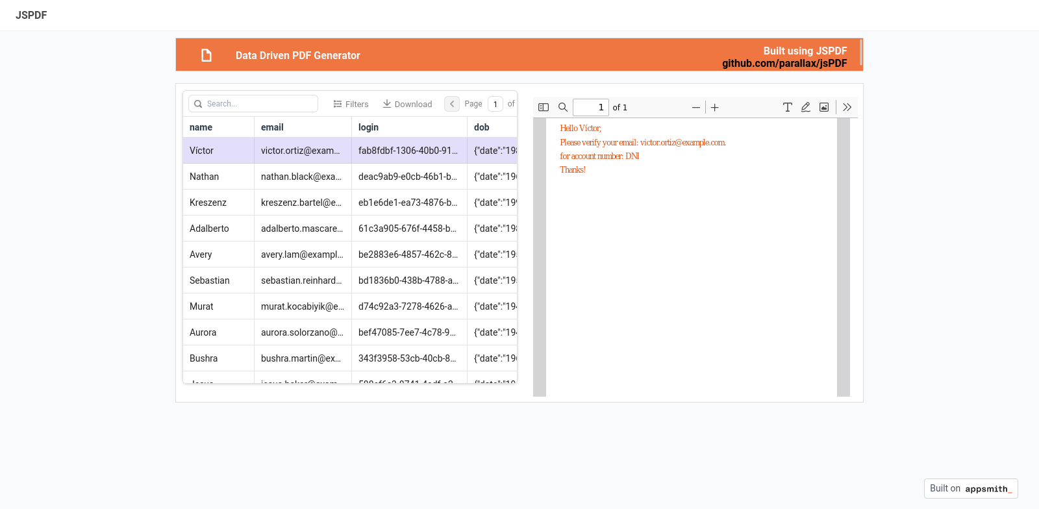Open the PDF find search icon
This screenshot has height=509, width=1039.
click(563, 107)
